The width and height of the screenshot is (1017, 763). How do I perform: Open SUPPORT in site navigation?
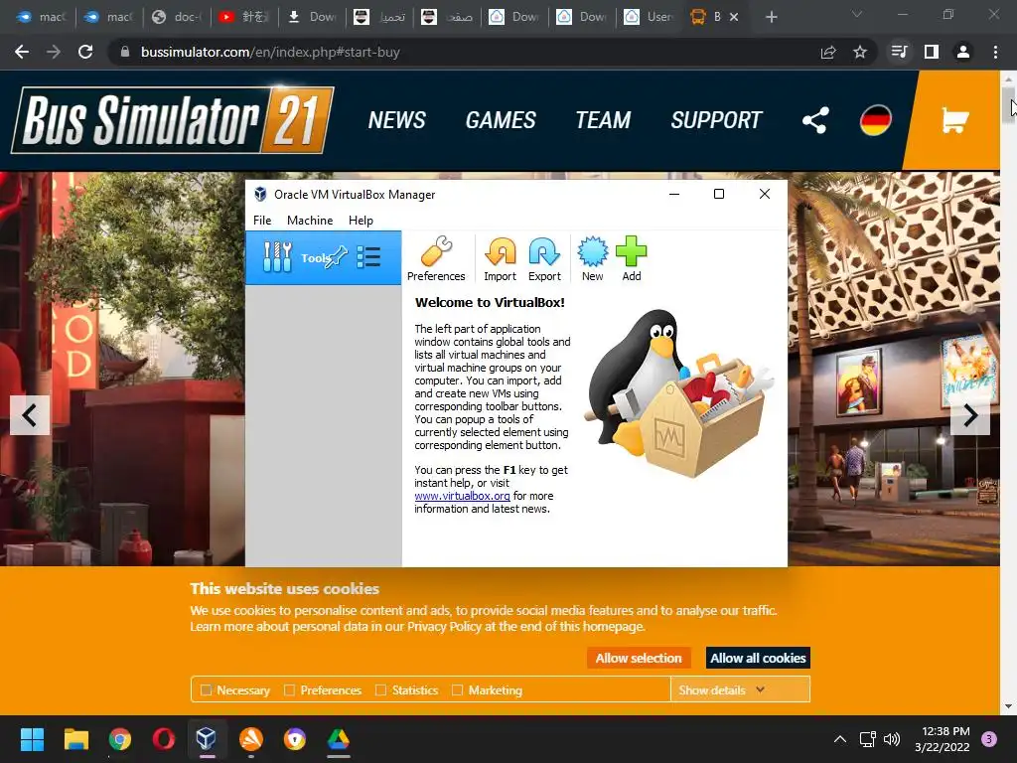click(x=717, y=120)
